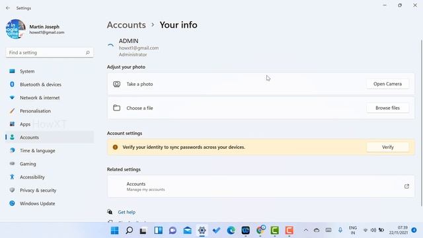This screenshot has width=423, height=238.
Task: Click the Get help link
Action: (126, 212)
